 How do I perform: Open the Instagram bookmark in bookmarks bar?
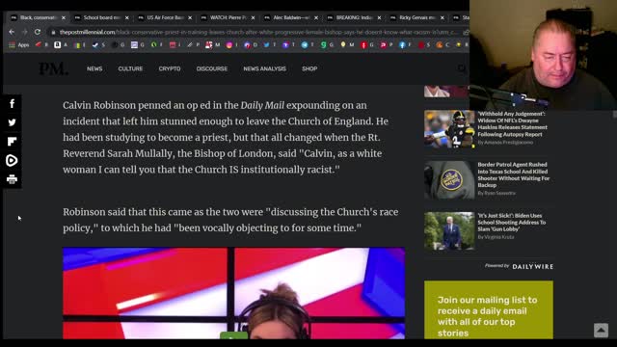pyautogui.click(x=229, y=45)
